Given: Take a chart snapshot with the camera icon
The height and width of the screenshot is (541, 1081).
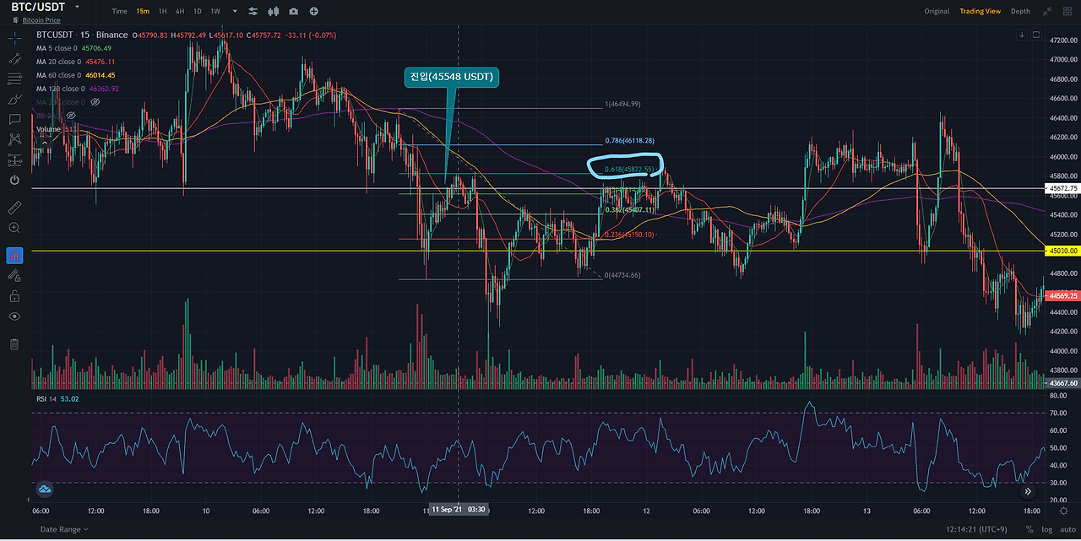Looking at the screenshot, I should pos(293,11).
